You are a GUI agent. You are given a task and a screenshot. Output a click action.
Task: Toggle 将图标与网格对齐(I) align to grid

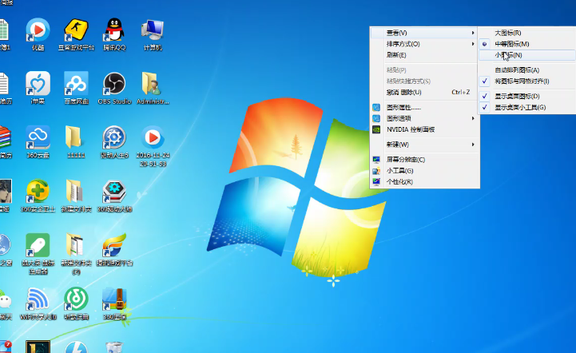click(x=527, y=81)
